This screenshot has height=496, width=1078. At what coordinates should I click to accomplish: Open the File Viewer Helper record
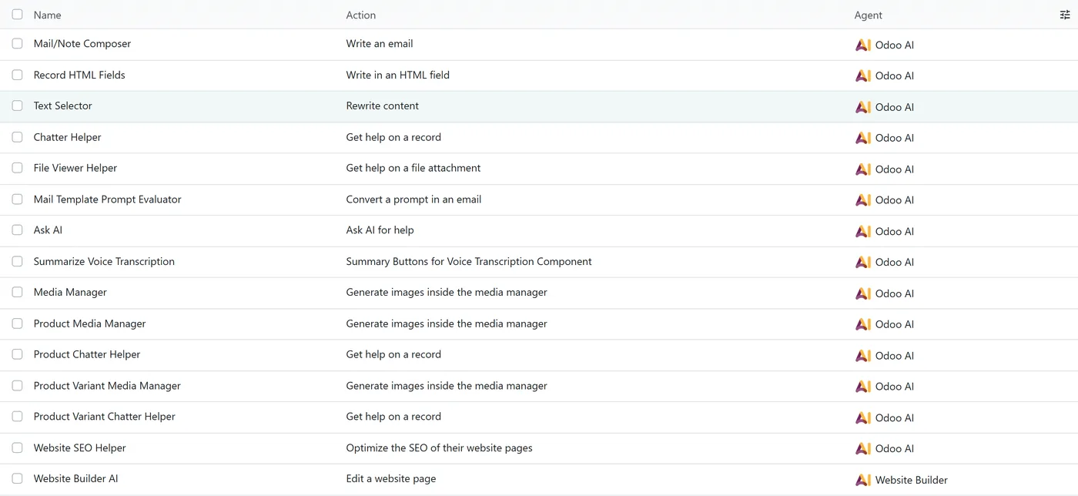point(75,168)
